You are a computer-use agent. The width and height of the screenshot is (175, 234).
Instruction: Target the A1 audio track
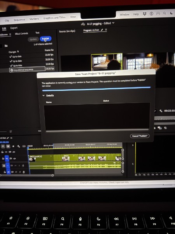pos(8,165)
